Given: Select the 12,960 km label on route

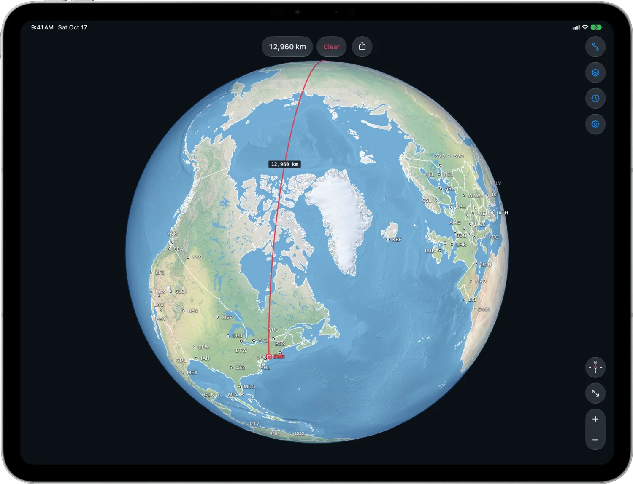Looking at the screenshot, I should tap(284, 164).
